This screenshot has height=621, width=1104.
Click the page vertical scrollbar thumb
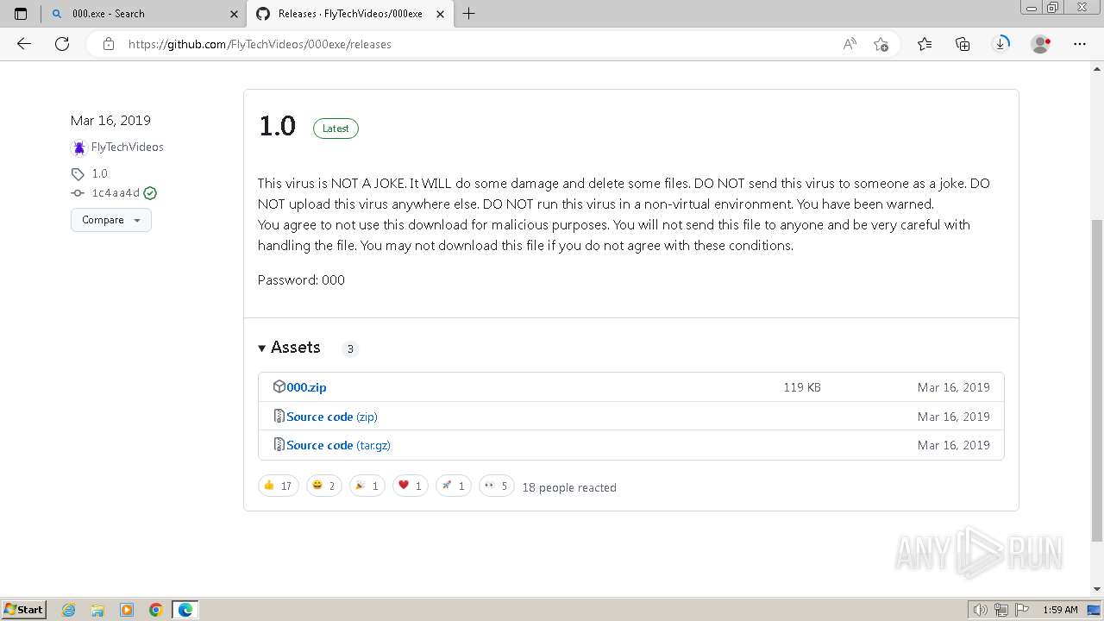(x=1097, y=379)
